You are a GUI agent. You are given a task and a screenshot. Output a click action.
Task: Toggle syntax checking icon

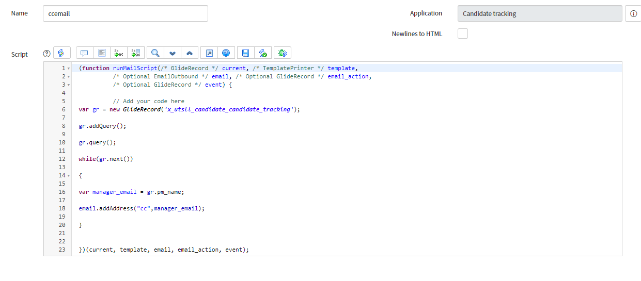(263, 53)
